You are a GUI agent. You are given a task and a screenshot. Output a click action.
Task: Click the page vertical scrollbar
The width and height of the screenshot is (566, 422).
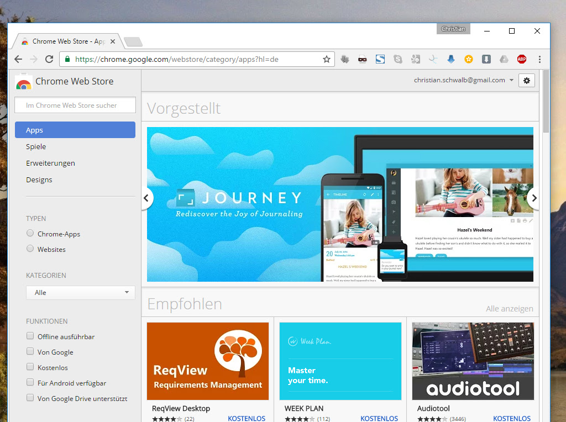[546, 102]
